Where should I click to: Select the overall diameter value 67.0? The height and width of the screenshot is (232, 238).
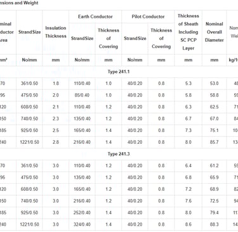(x=214, y=119)
